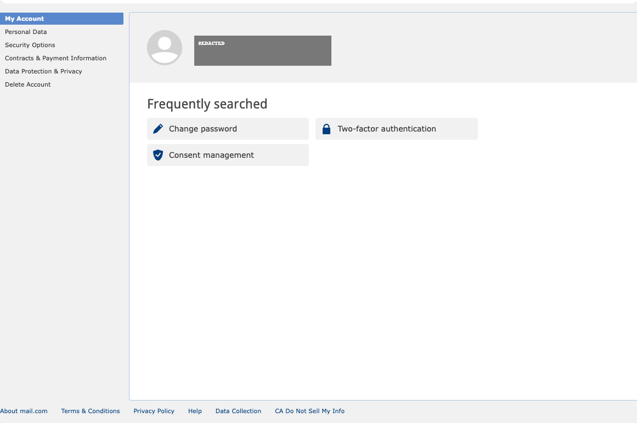The height and width of the screenshot is (423, 637).
Task: Open the Privacy Policy footer link
Action: click(x=154, y=411)
